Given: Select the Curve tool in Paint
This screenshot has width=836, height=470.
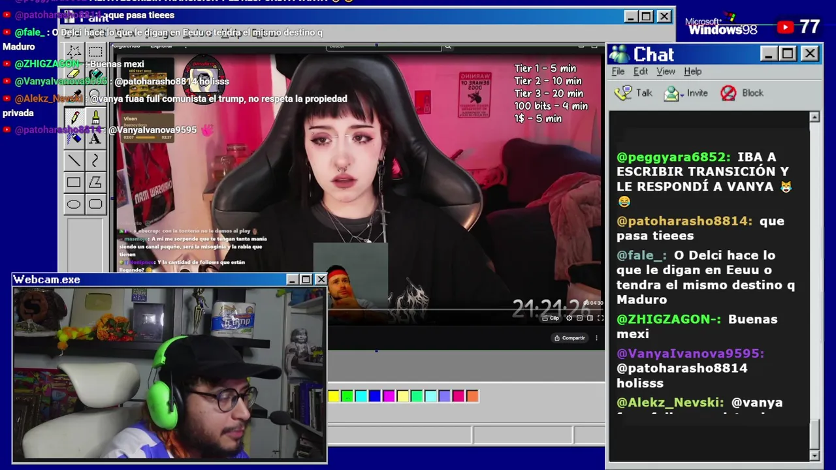Looking at the screenshot, I should pyautogui.click(x=95, y=161).
